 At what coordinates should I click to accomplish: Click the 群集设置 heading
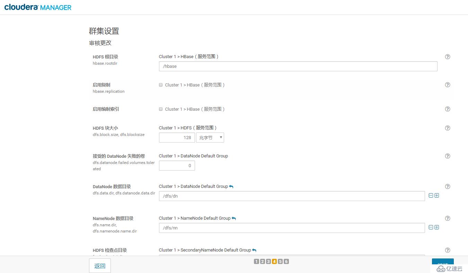point(104,31)
